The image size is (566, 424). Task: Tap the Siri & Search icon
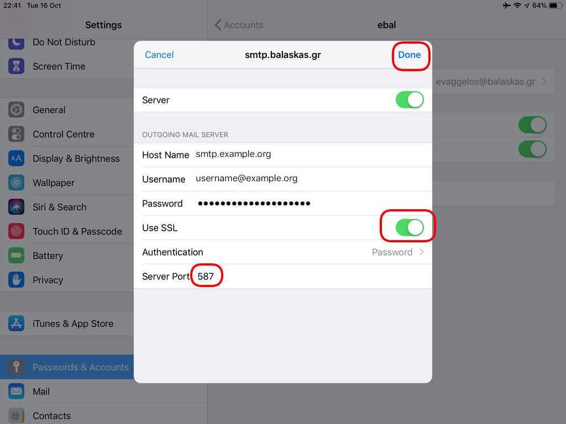(16, 207)
